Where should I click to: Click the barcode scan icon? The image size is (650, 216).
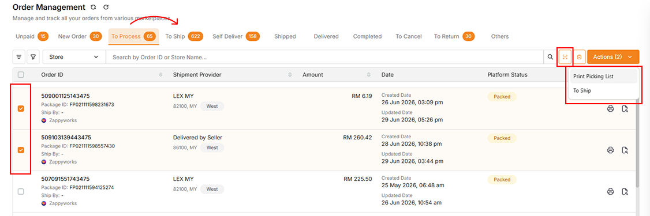tap(565, 57)
